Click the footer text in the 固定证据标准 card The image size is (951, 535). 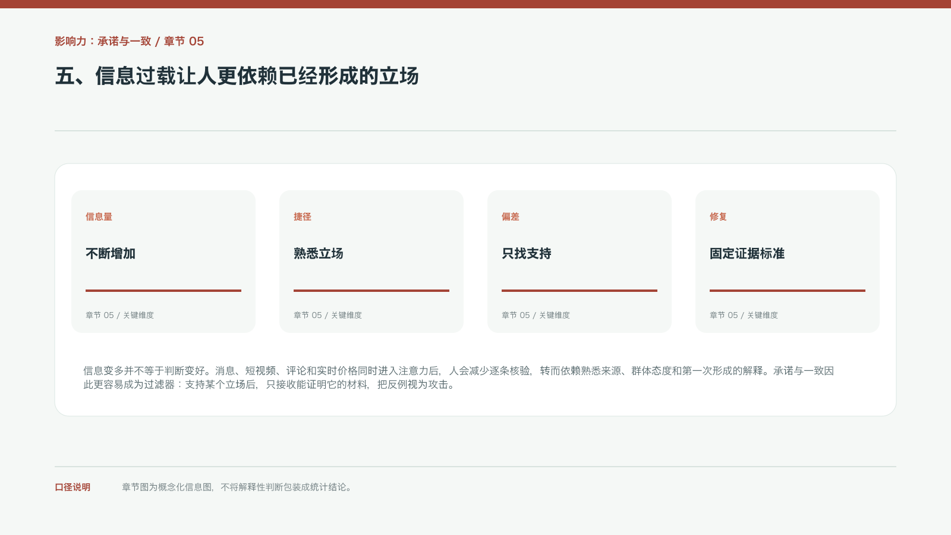744,316
